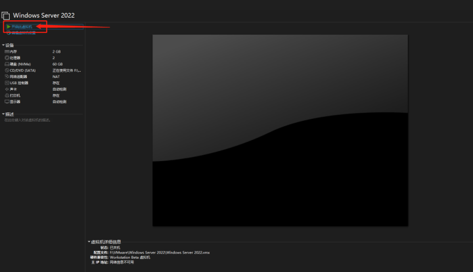Select the 硬盘 (NVMe) label

(20, 64)
